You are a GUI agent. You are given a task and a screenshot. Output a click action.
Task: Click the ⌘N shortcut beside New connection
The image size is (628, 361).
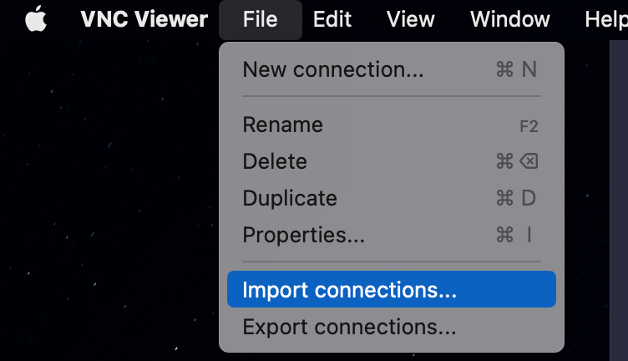[516, 69]
